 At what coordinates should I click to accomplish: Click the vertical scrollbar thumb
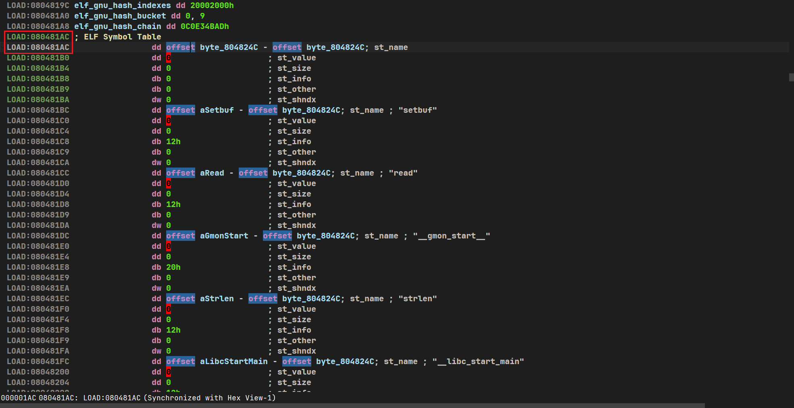click(x=791, y=77)
